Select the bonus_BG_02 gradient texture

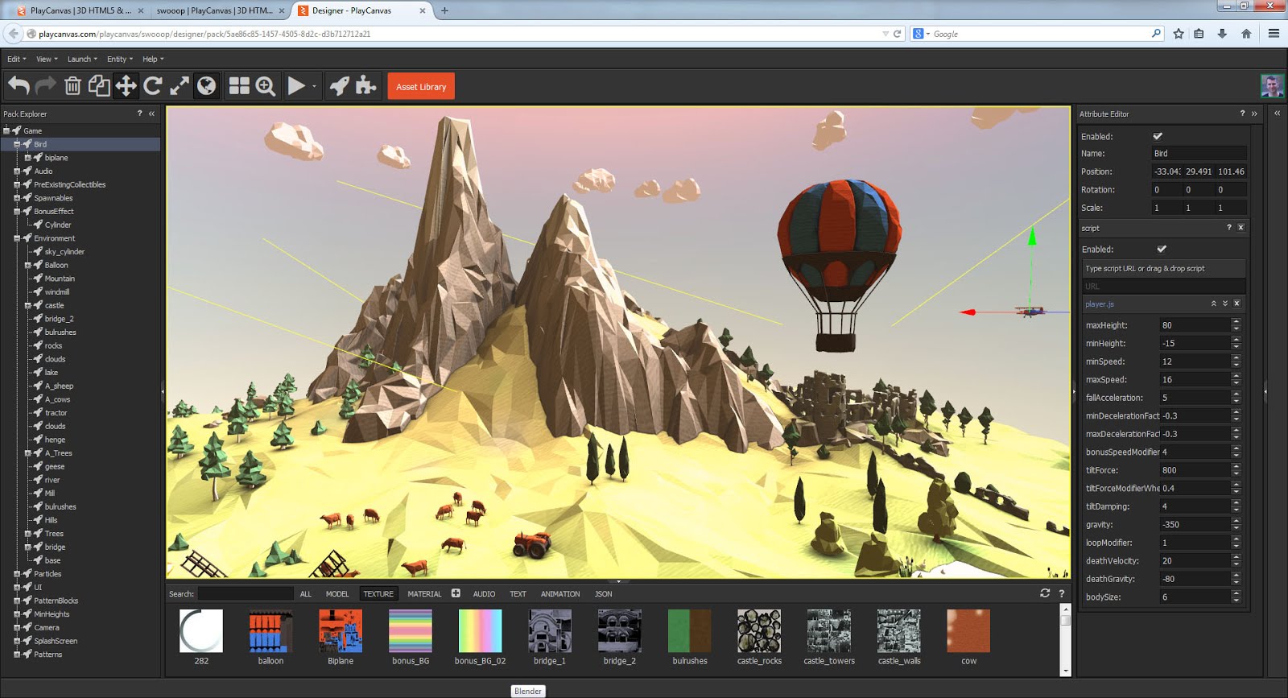point(480,630)
